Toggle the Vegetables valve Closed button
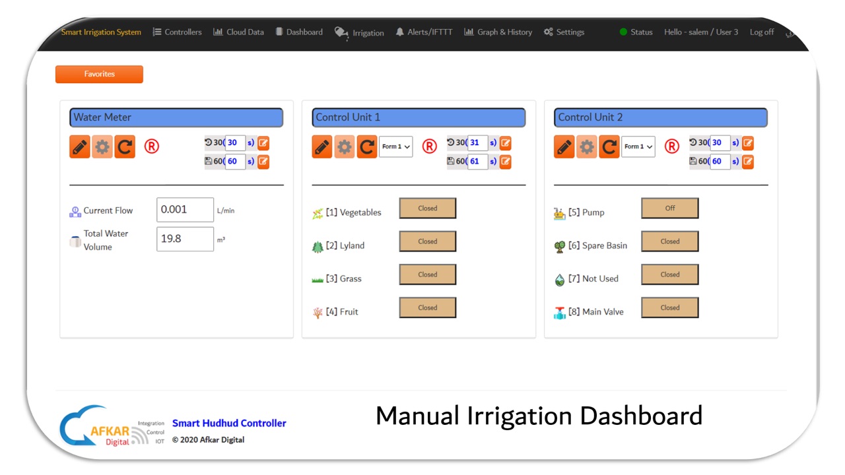 [x=427, y=208]
